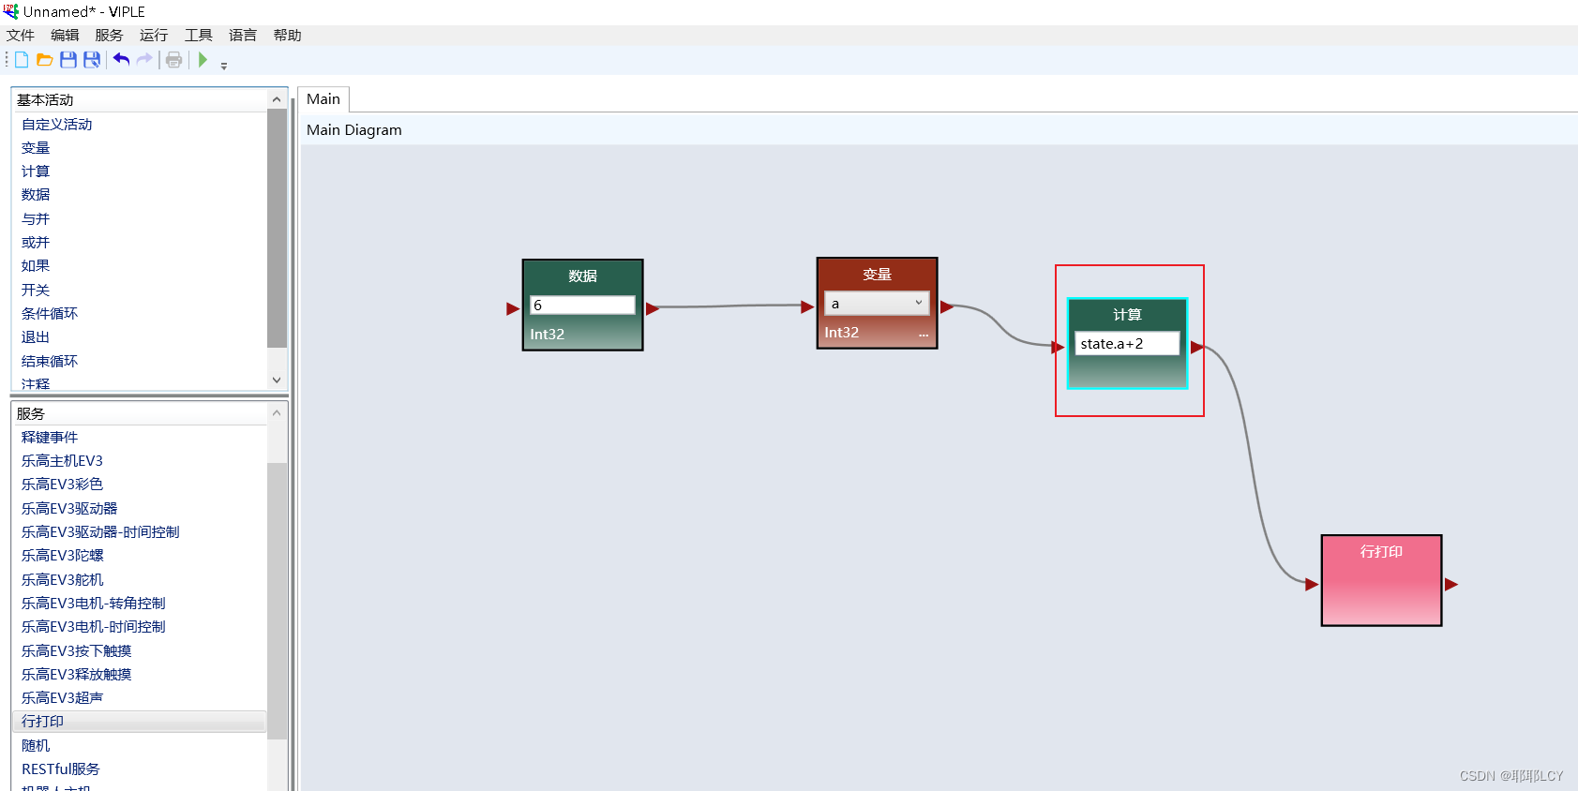
Task: Select 条件循环 activity item
Action: [50, 314]
